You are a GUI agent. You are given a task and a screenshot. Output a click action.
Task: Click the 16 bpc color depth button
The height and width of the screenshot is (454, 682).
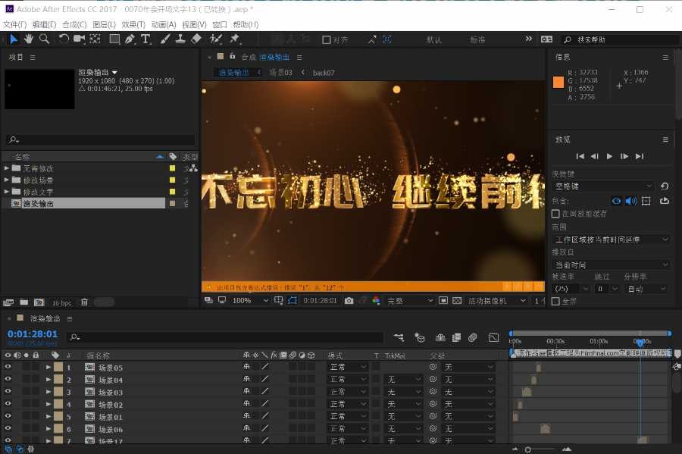62,302
